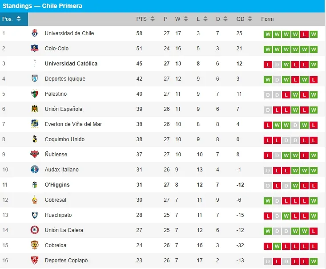This screenshot has width=326, height=269.
Task: Click the Form column header
Action: (267, 19)
